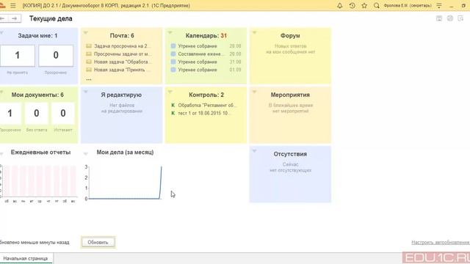
Task: Click the middle top-right form toolbar icon
Action: click(x=450, y=18)
